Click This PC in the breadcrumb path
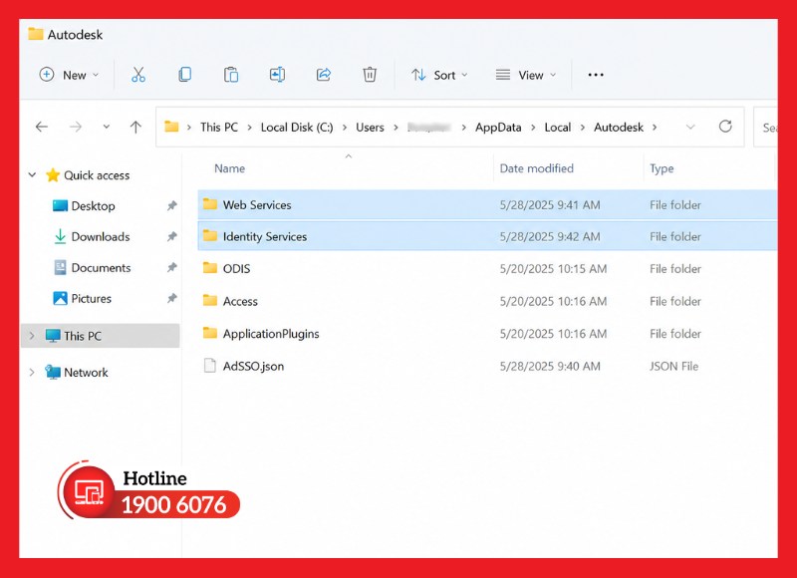797x578 pixels. click(219, 128)
